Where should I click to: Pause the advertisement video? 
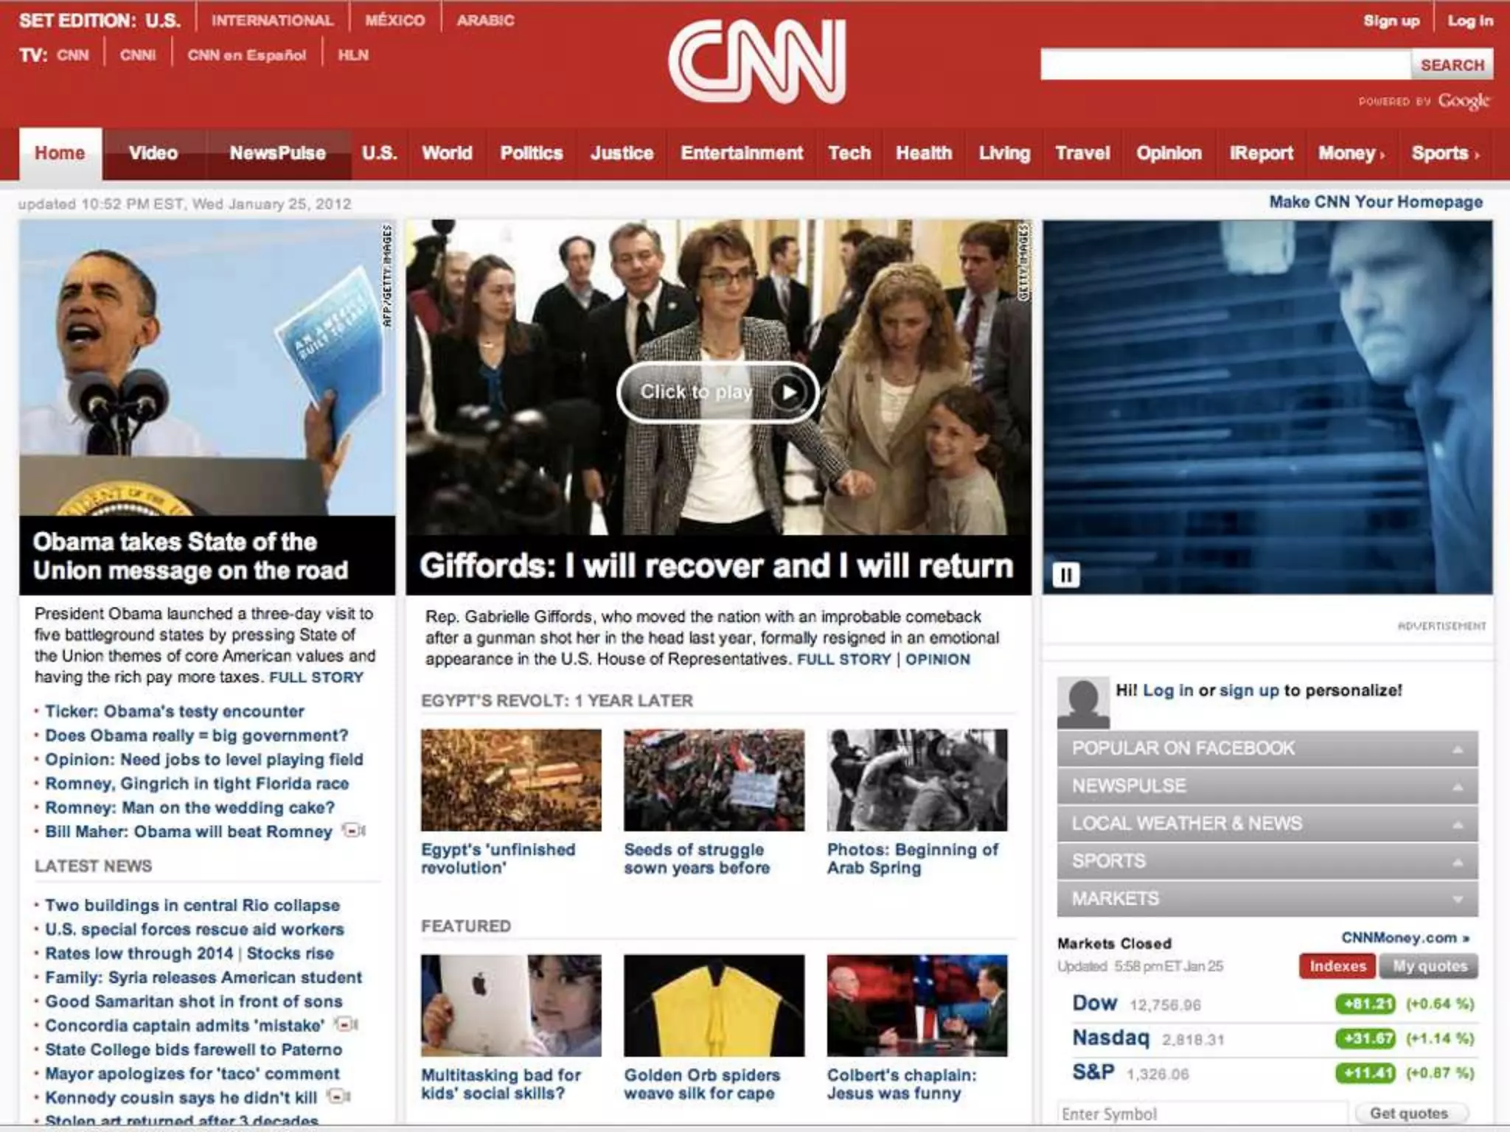click(x=1065, y=574)
